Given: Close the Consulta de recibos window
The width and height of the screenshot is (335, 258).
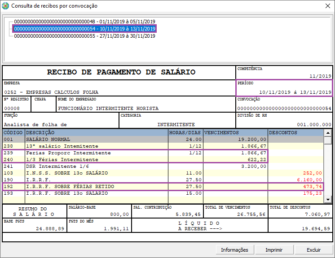Looking at the screenshot, I should point(328,6).
